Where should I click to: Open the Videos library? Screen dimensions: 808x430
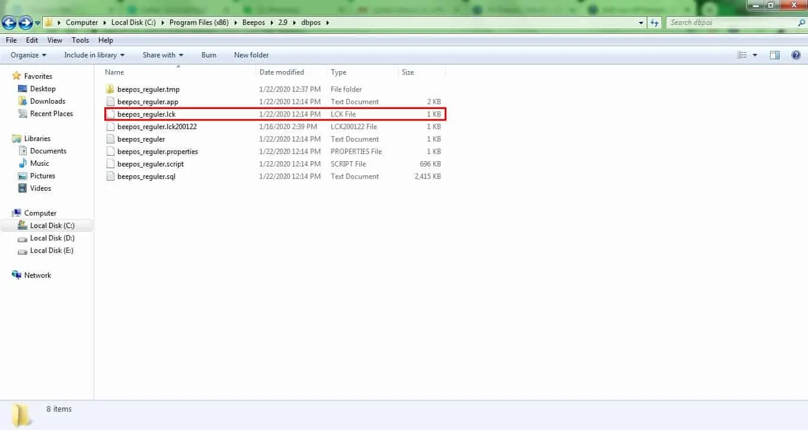pyautogui.click(x=40, y=188)
